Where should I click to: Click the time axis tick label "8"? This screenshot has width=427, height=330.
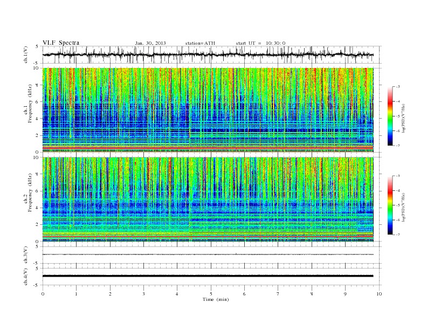click(x=312, y=294)
